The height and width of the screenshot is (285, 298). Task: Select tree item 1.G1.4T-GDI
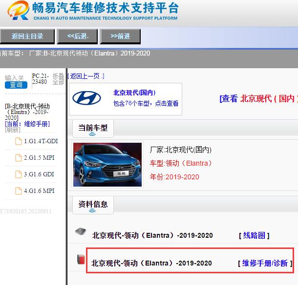(41, 141)
